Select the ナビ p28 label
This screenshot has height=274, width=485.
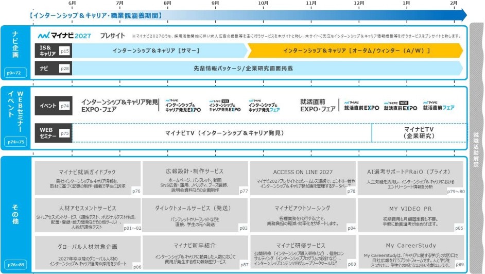click(x=54, y=68)
